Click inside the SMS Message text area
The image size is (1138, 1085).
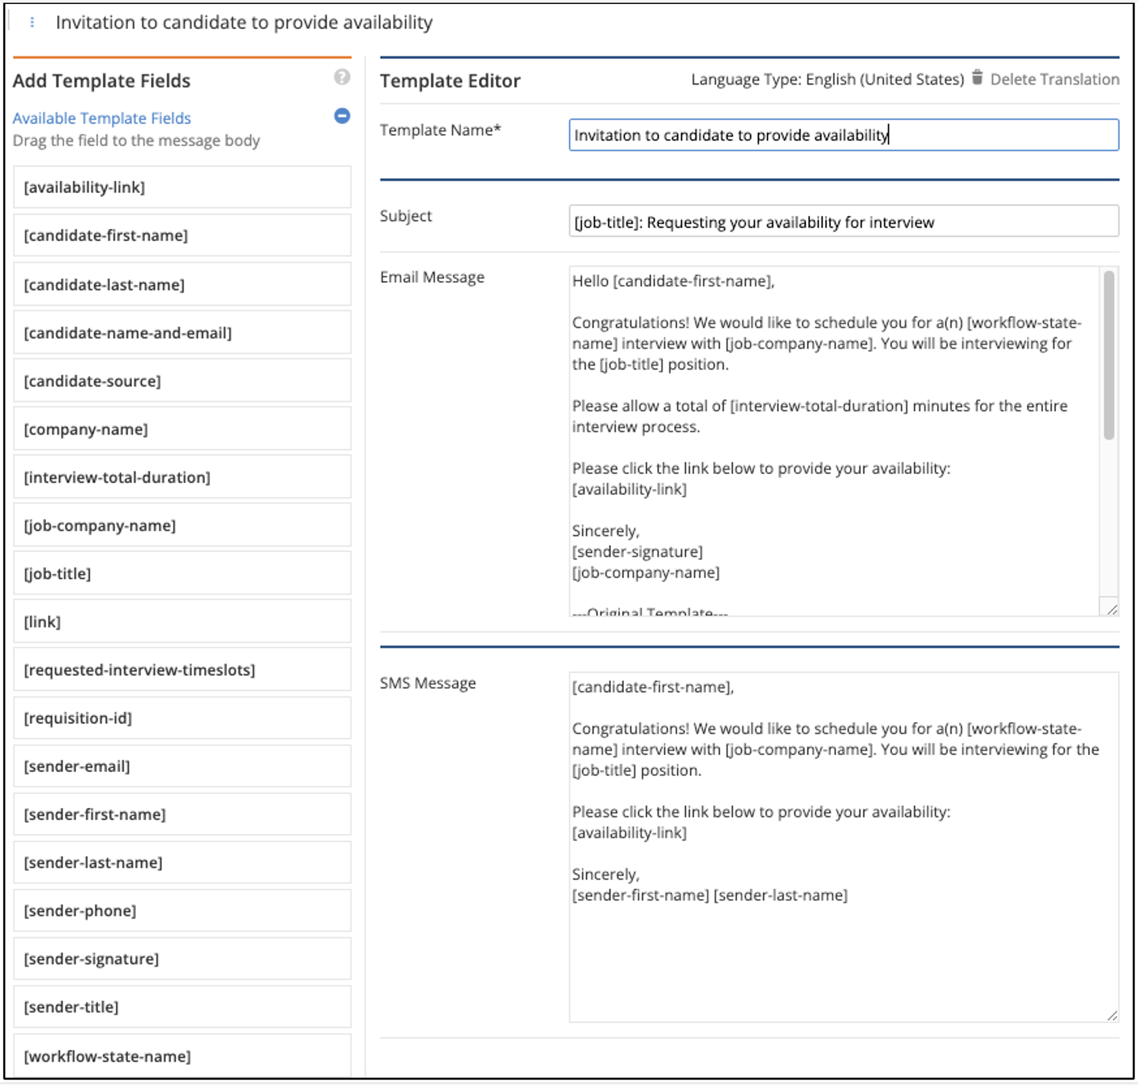843,847
